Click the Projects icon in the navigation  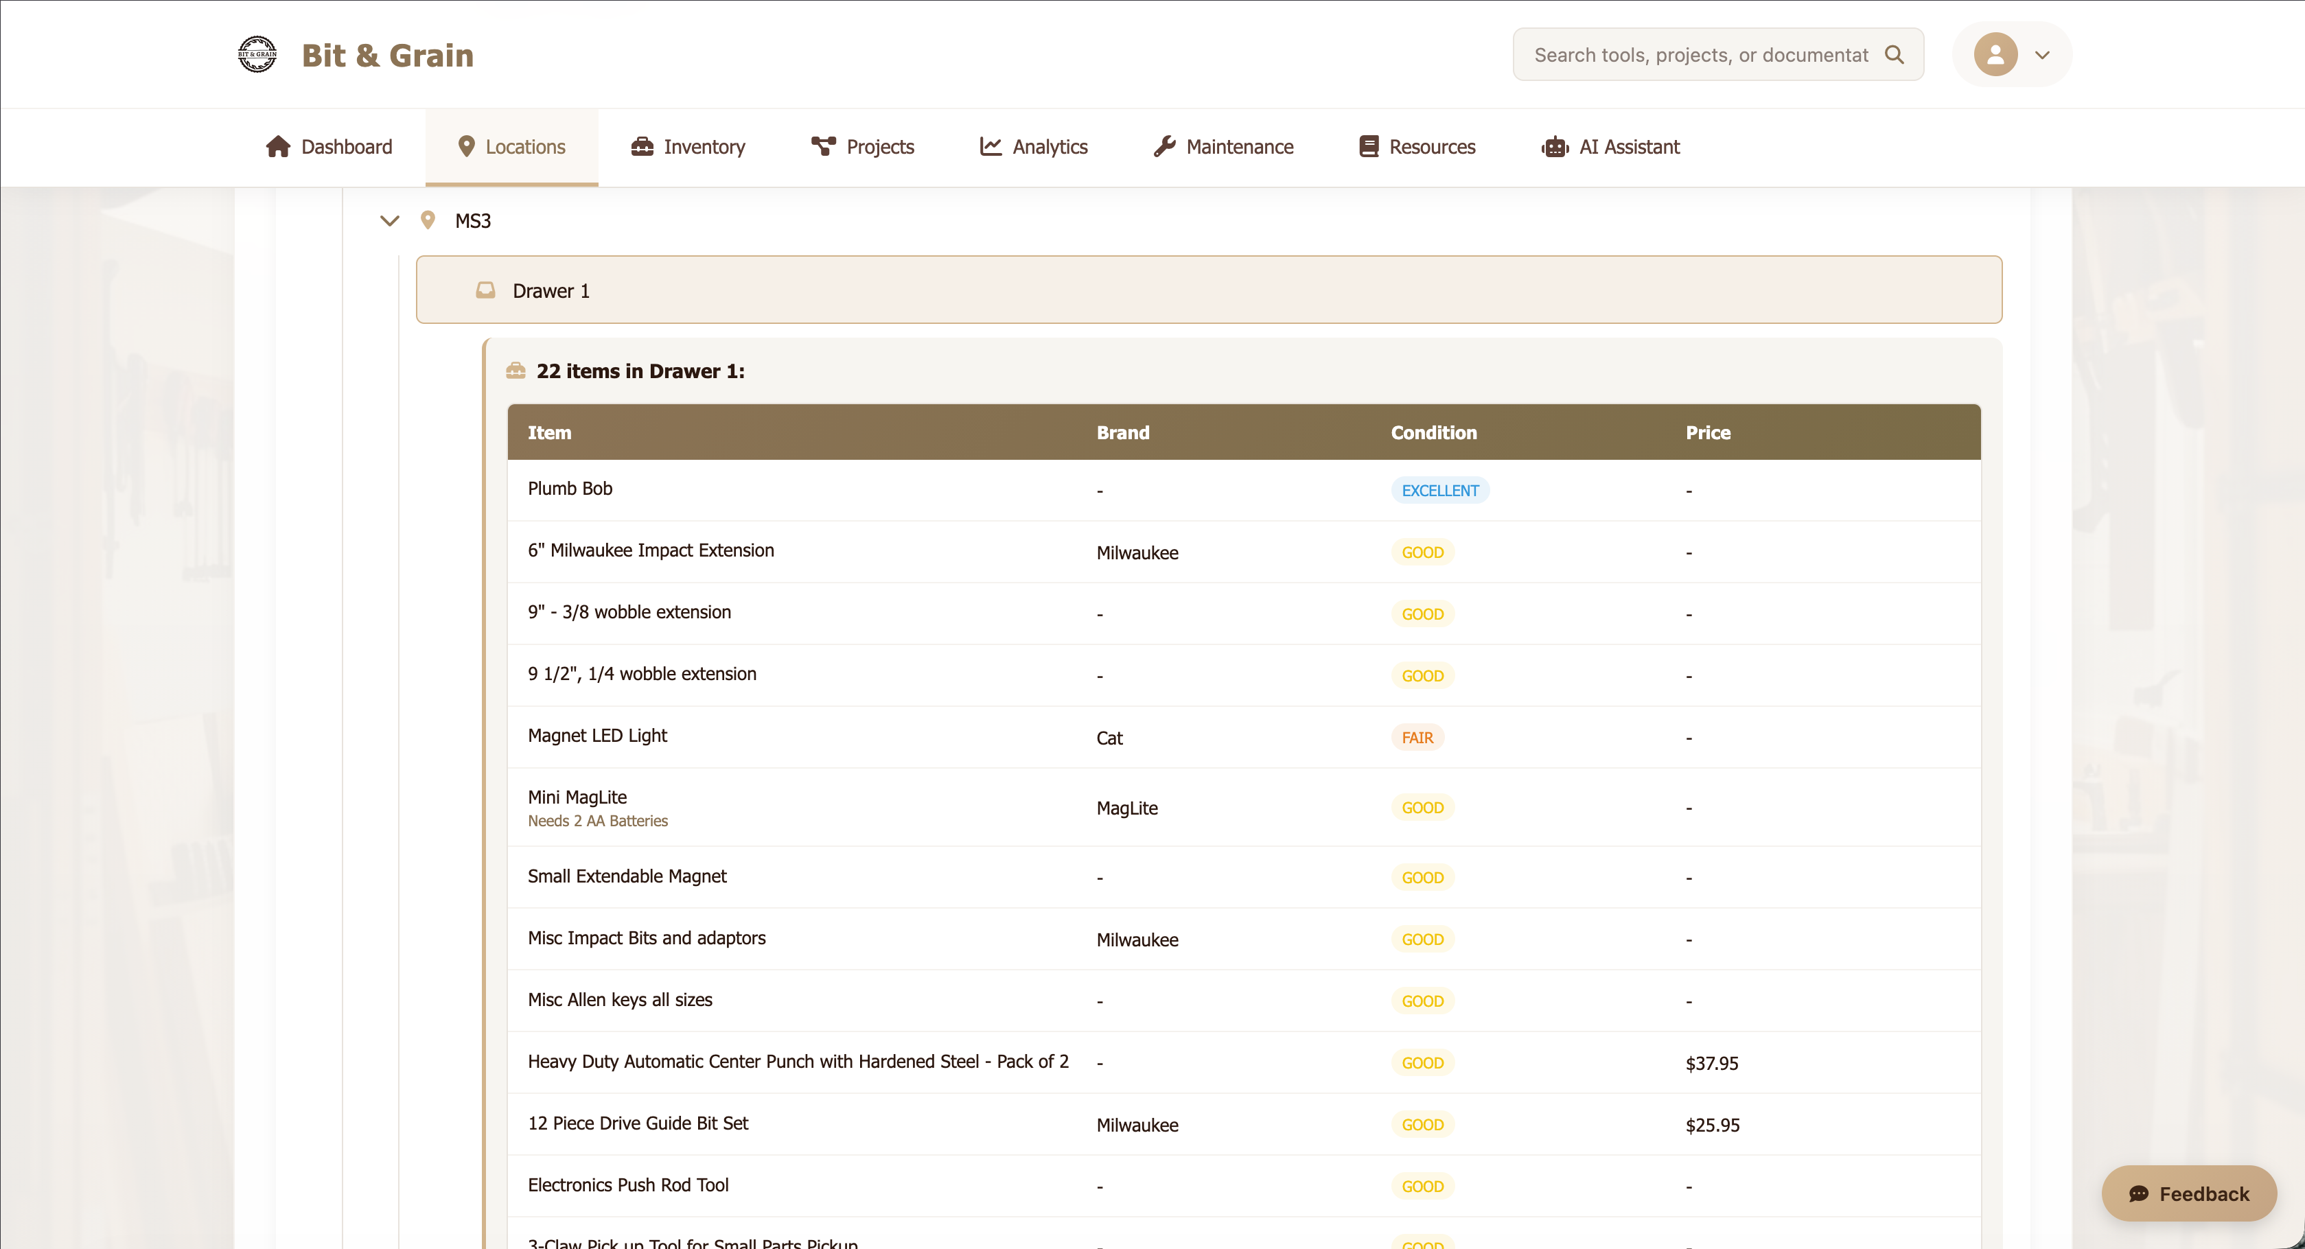tap(822, 146)
